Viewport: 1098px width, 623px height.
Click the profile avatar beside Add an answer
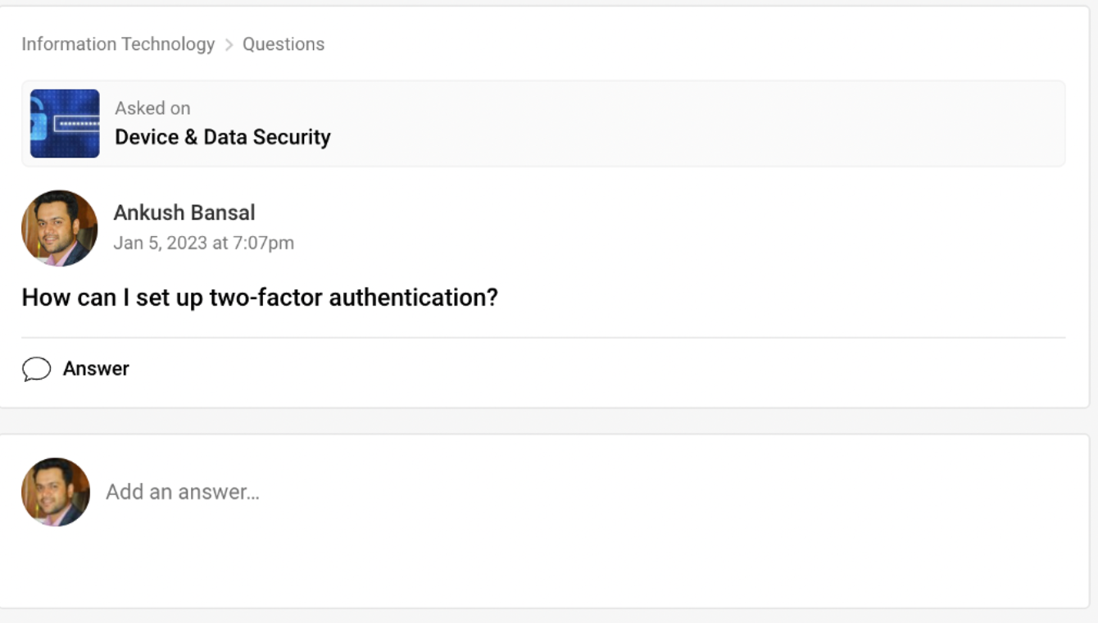point(56,492)
